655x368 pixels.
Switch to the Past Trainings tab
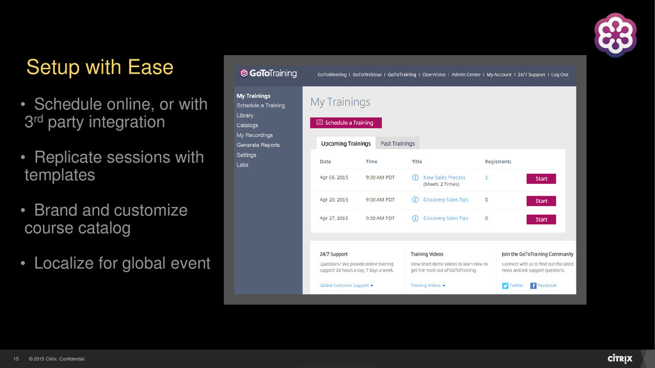click(397, 144)
